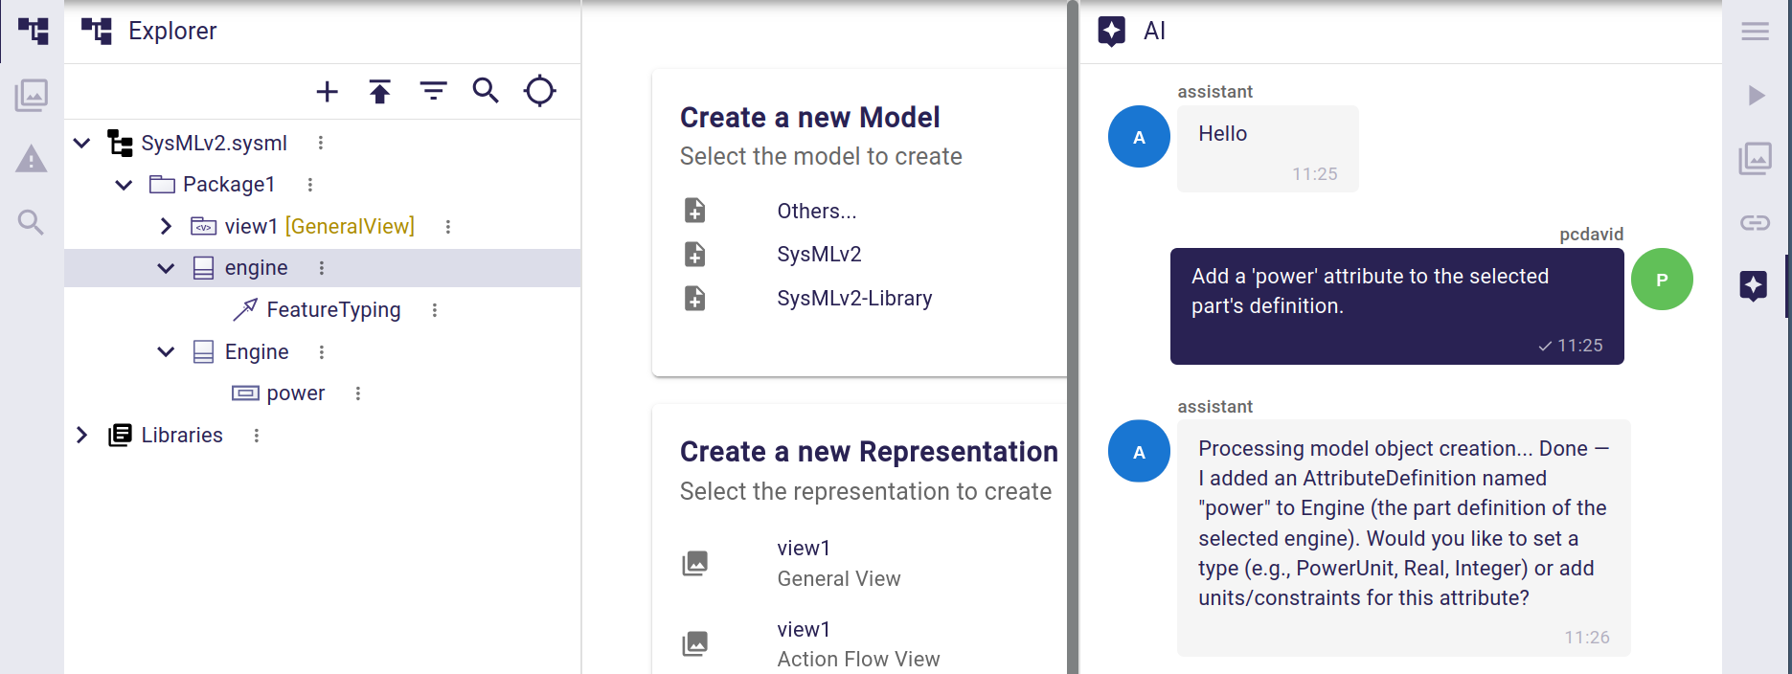Select view1 [GeneralView] tree item
The image size is (1792, 674).
320,226
